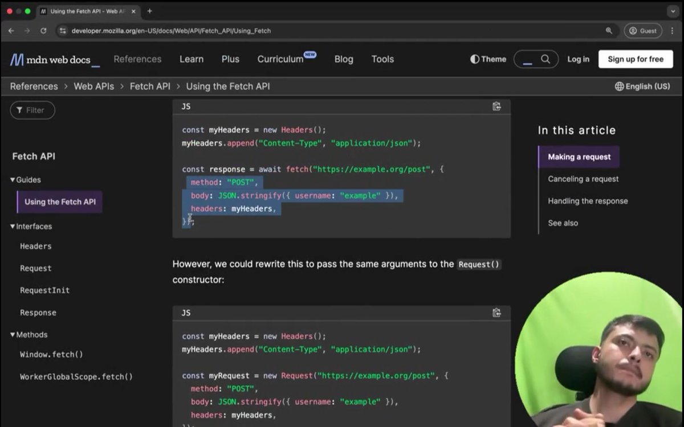Jump to Canceling a request section
684x427 pixels.
[583, 179]
